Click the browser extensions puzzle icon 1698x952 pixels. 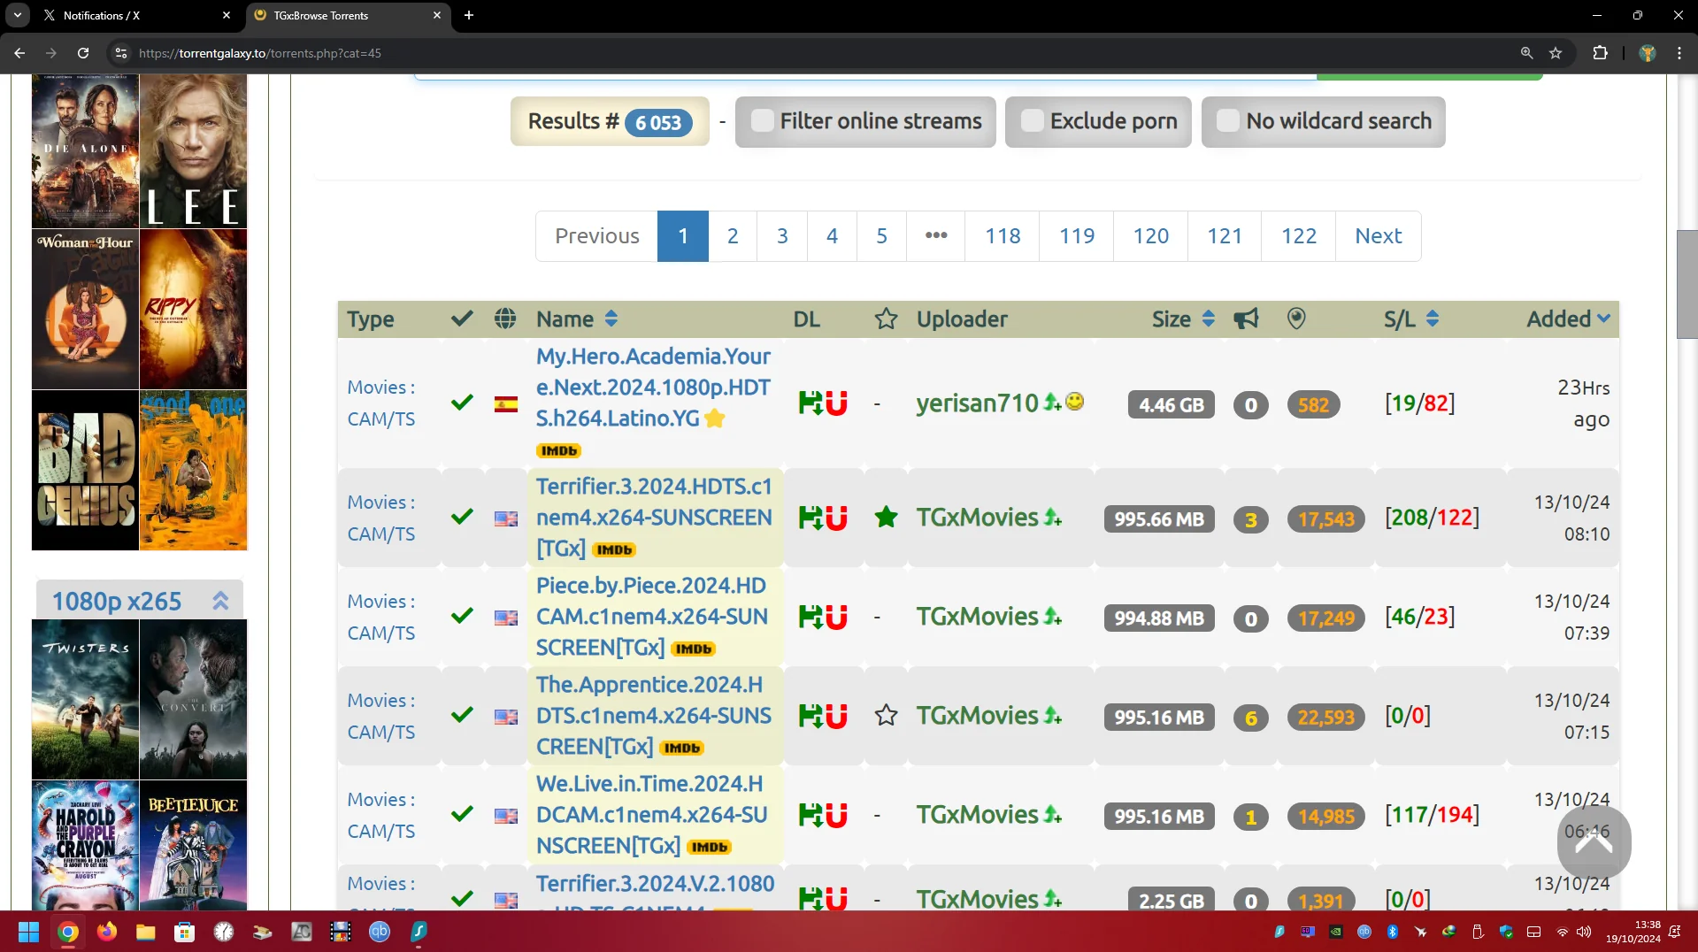point(1600,53)
